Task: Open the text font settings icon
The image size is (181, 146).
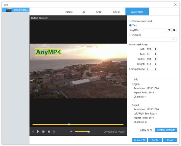Action: [169, 30]
